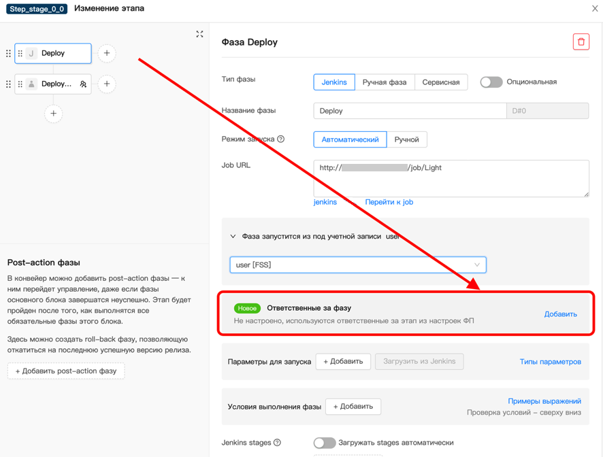
Task: Open the user [FSS] account dropdown
Action: (358, 265)
